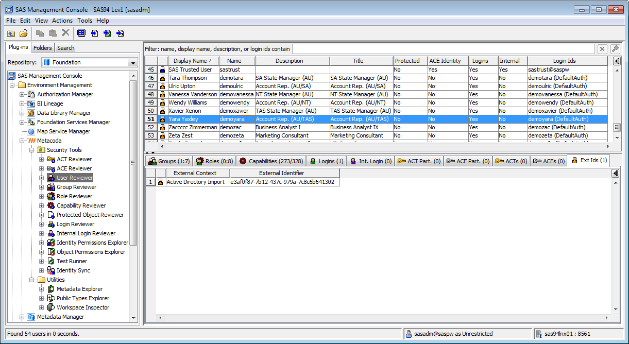Click the delete X toolbar icon
The image size is (629, 344).
(x=65, y=33)
